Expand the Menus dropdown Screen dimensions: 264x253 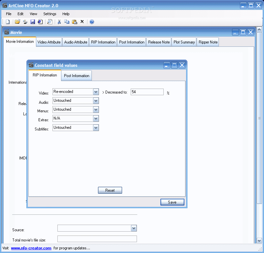(96, 110)
